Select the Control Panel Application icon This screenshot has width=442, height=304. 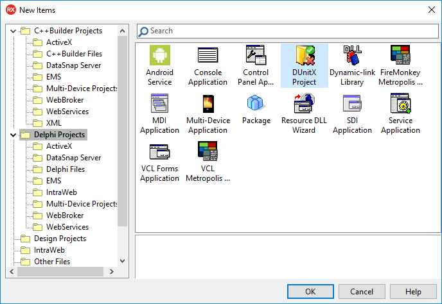click(x=256, y=55)
